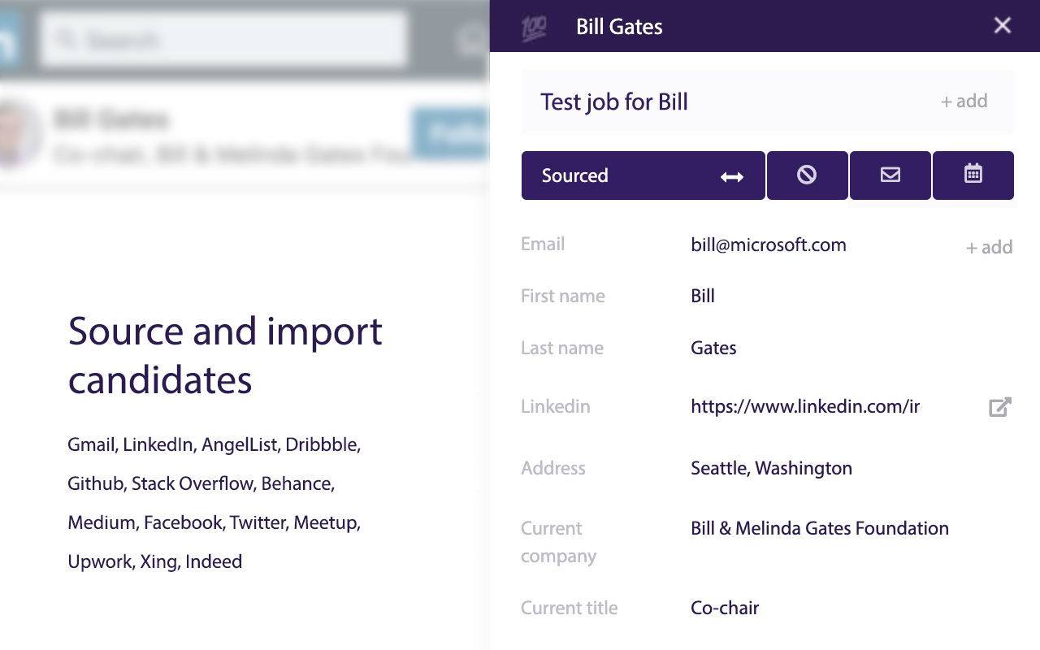This screenshot has height=650, width=1040.
Task: Click the first name value Bill
Action: (703, 296)
